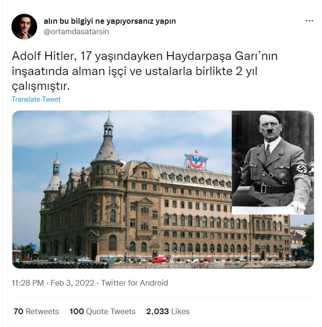Open the tweet author's profile avatar

click(x=24, y=27)
